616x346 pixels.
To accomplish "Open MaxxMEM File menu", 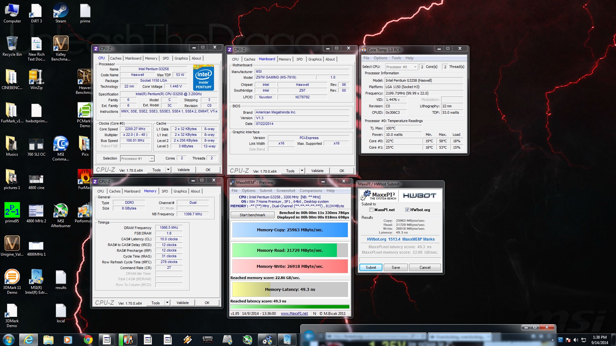I will (235, 191).
